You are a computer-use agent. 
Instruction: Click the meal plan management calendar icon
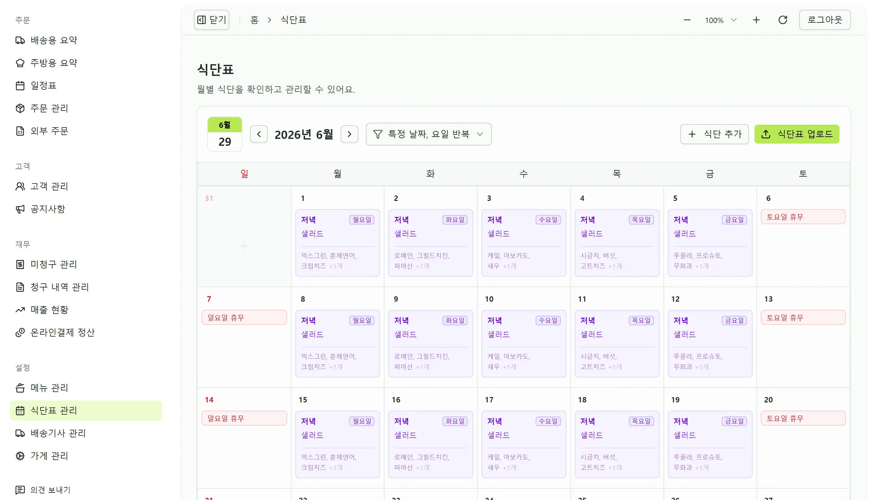(20, 410)
